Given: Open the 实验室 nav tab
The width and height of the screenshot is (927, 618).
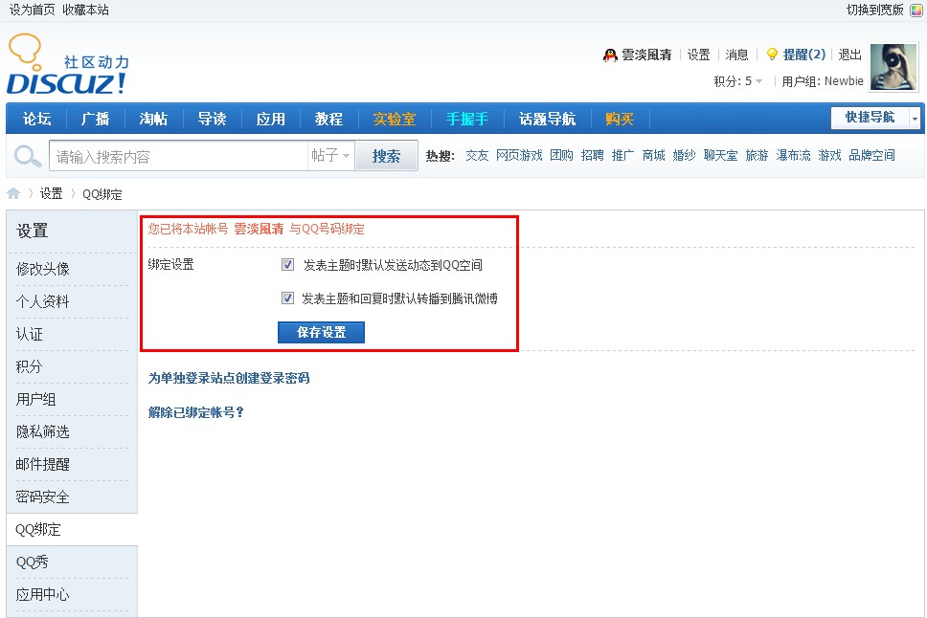Looking at the screenshot, I should coord(395,119).
